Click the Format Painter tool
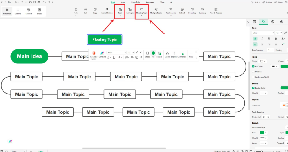The image size is (288, 152). point(107,11)
